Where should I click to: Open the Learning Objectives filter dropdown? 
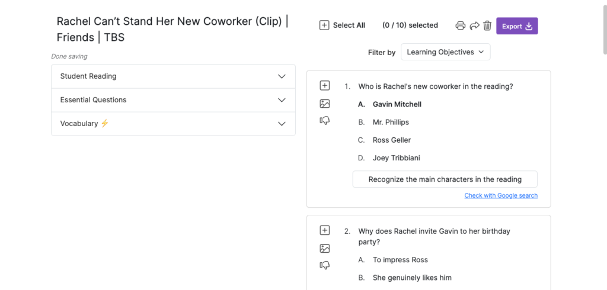(x=445, y=52)
